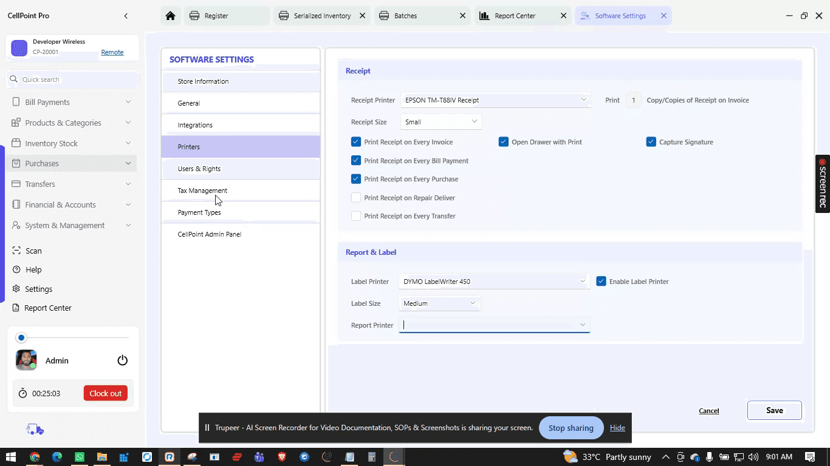This screenshot has width=830, height=466.
Task: Click the Clock out button
Action: (x=106, y=393)
